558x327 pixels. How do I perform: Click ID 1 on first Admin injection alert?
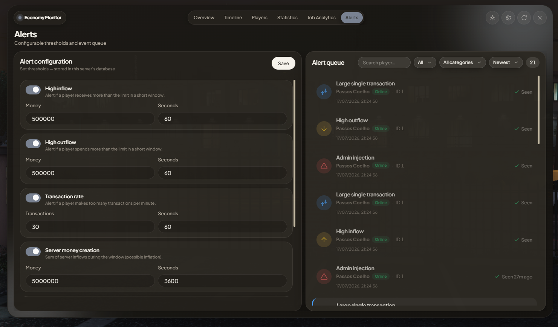pyautogui.click(x=399, y=166)
